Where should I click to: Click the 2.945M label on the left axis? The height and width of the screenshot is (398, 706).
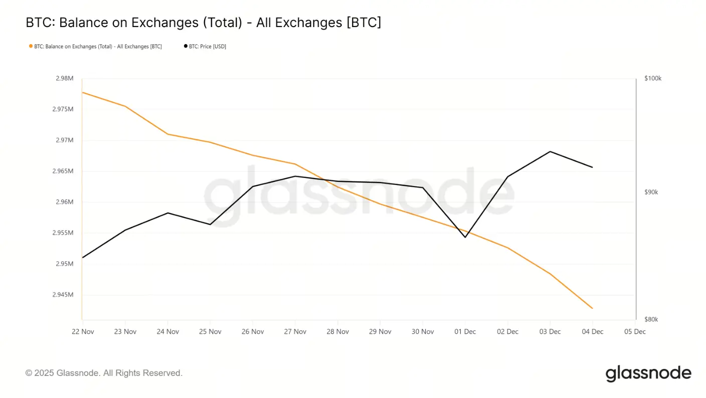63,295
